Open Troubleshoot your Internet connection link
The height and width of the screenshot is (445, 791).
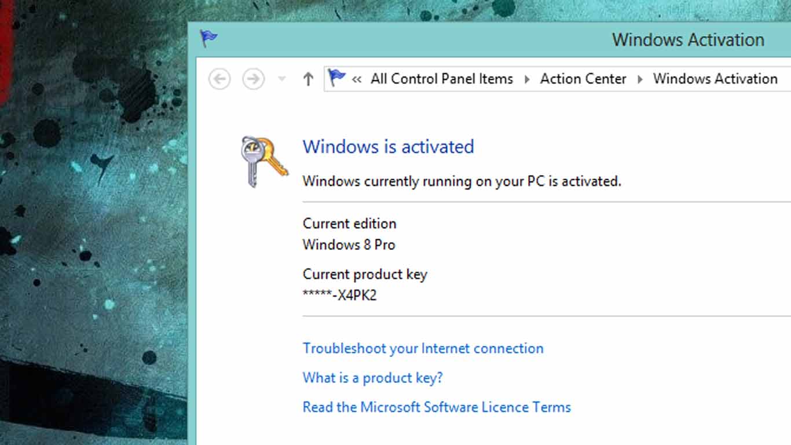[x=423, y=348]
